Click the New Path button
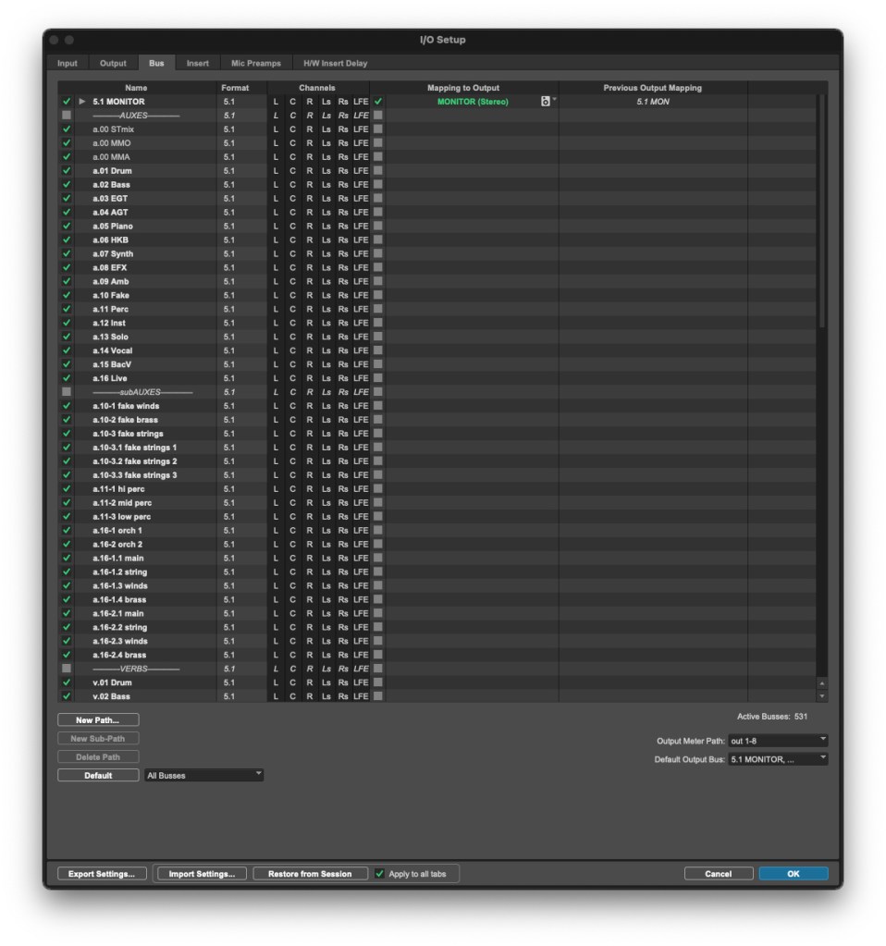 [x=98, y=720]
